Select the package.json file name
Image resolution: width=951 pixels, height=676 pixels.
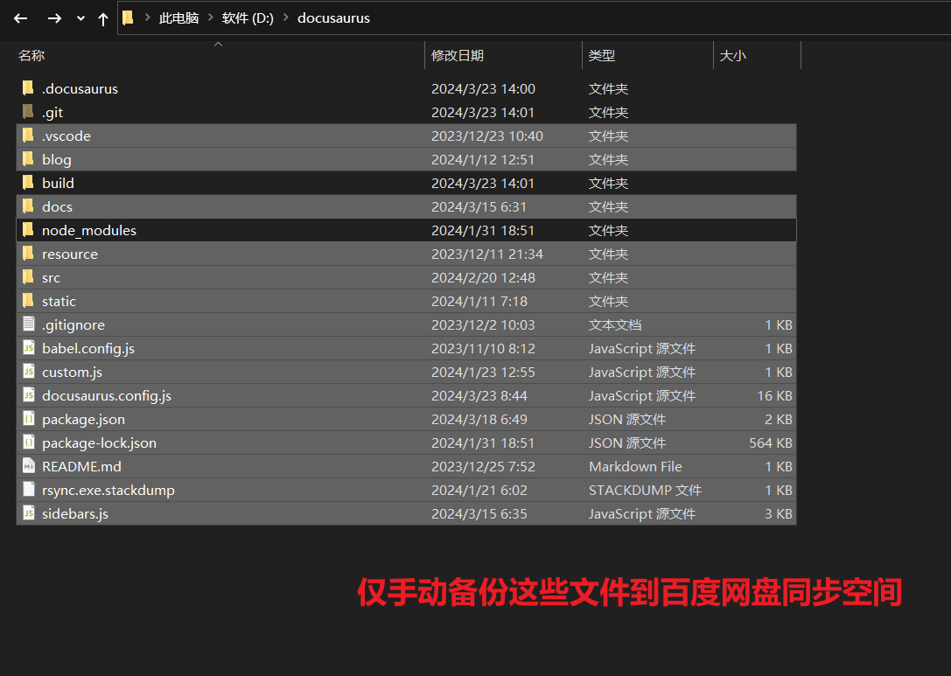click(84, 420)
